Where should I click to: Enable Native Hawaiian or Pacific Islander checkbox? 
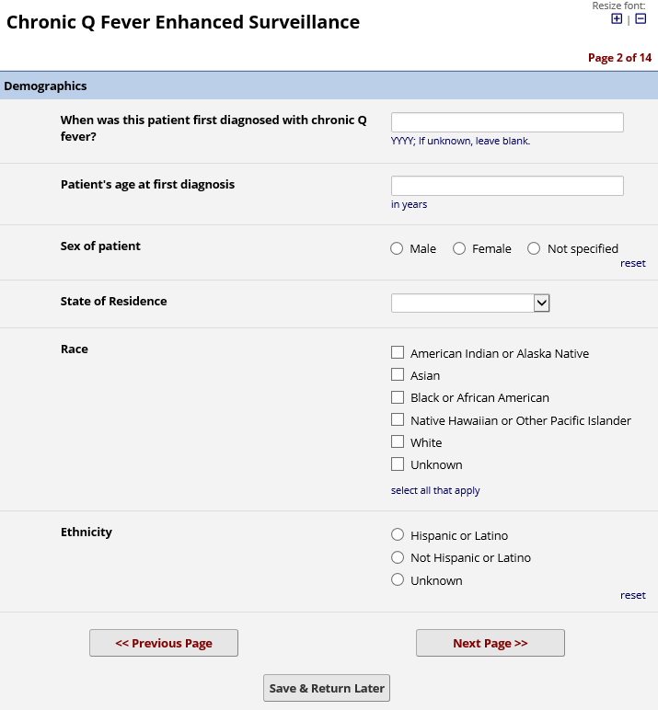pos(398,419)
